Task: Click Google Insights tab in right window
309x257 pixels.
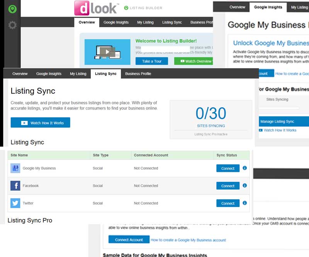Action: click(268, 7)
